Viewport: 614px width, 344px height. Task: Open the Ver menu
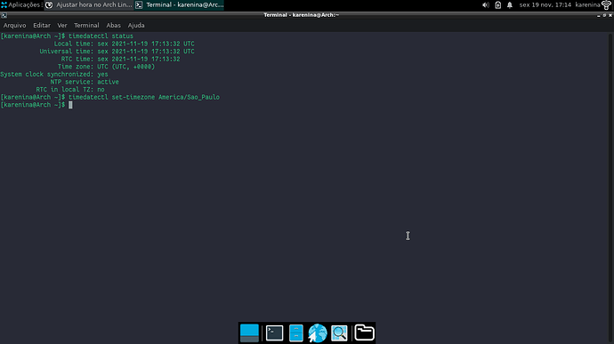[x=62, y=26]
